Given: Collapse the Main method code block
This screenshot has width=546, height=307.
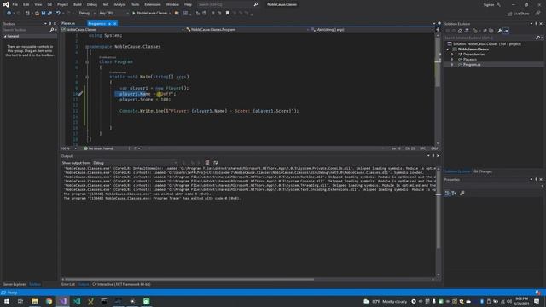Looking at the screenshot, I should pos(87,77).
